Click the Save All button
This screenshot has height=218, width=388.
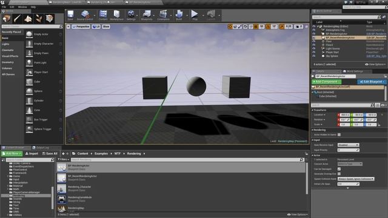click(x=50, y=153)
